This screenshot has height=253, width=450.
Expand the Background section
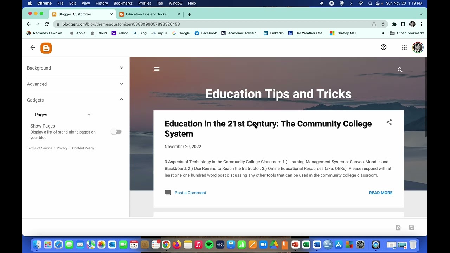coord(75,68)
